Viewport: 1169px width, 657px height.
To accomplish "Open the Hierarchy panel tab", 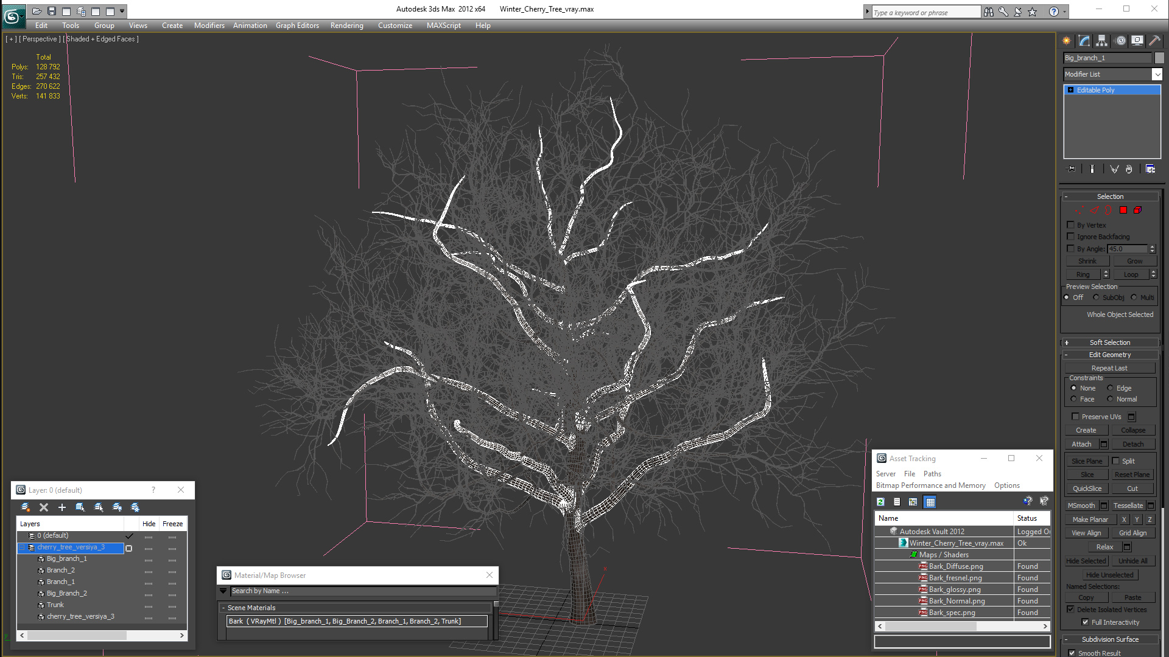I will click(1102, 41).
